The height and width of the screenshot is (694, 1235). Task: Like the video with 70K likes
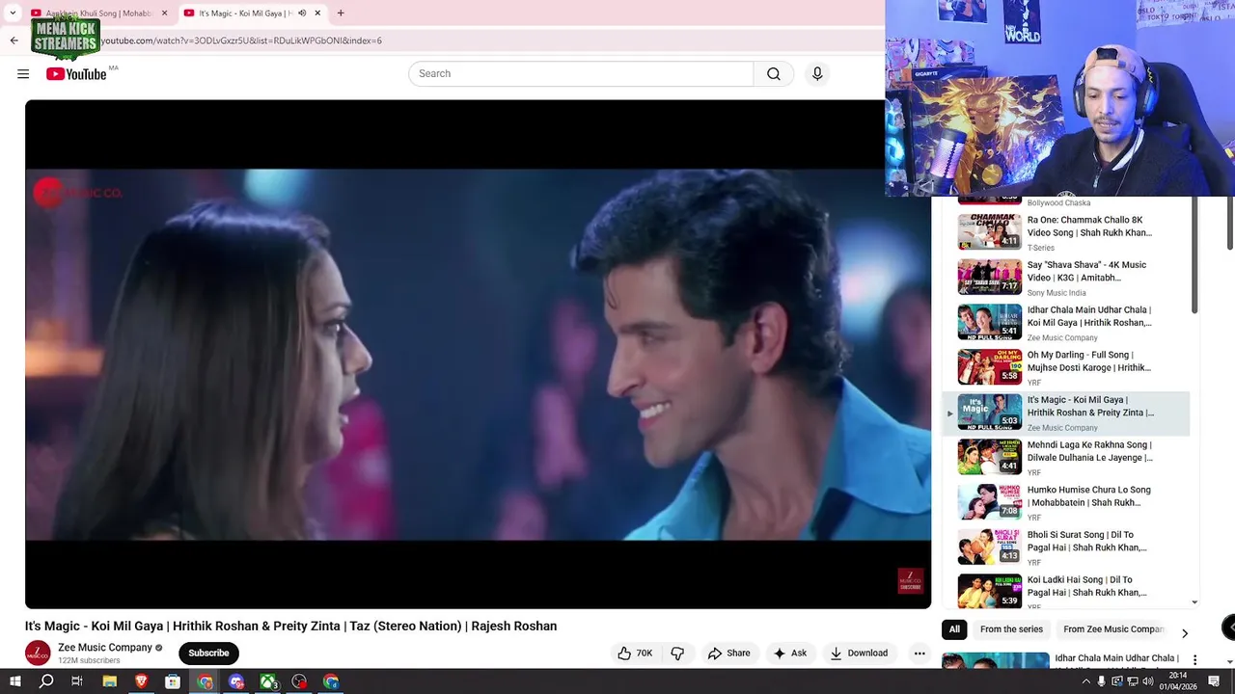point(635,653)
